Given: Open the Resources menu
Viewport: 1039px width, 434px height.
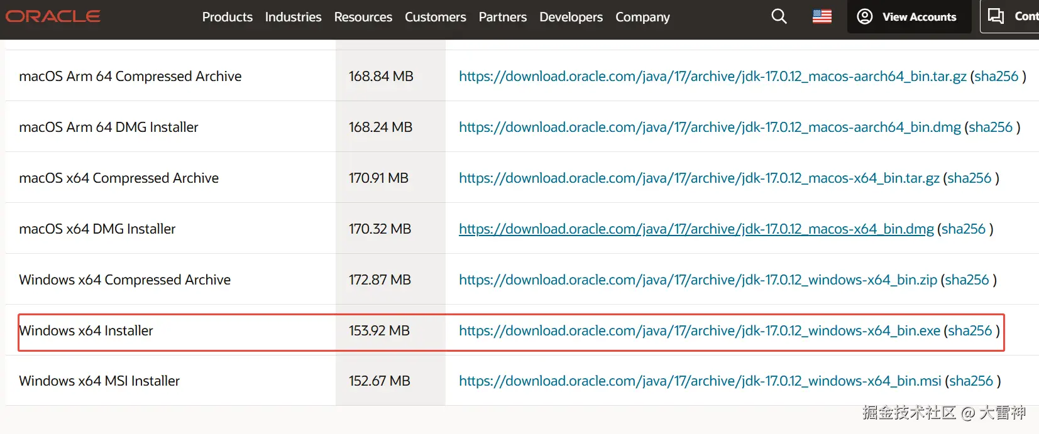Looking at the screenshot, I should coord(363,17).
